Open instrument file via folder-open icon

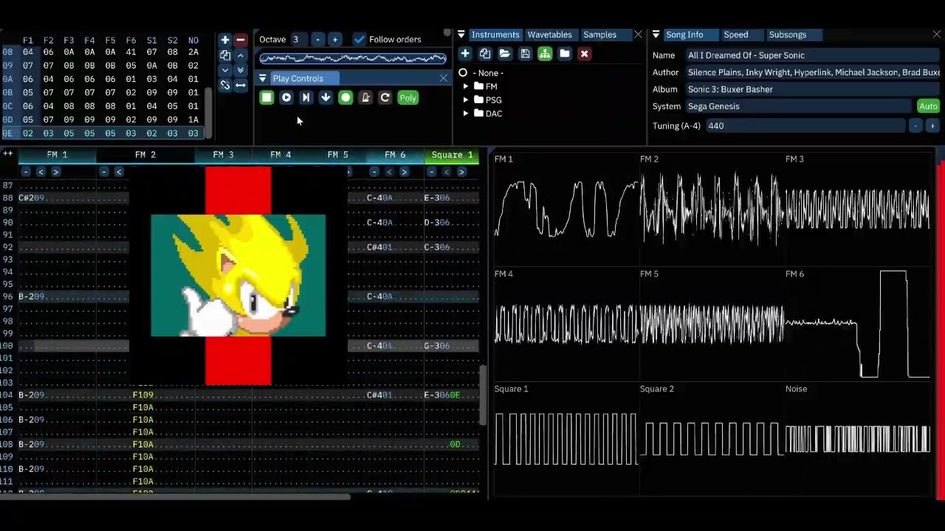[505, 54]
